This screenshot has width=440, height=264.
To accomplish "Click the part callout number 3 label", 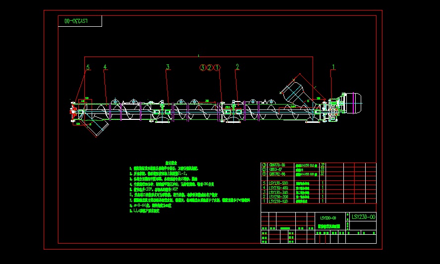I will tap(168, 67).
